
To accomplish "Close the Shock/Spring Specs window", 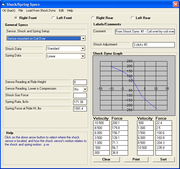I will tap(176, 4).
